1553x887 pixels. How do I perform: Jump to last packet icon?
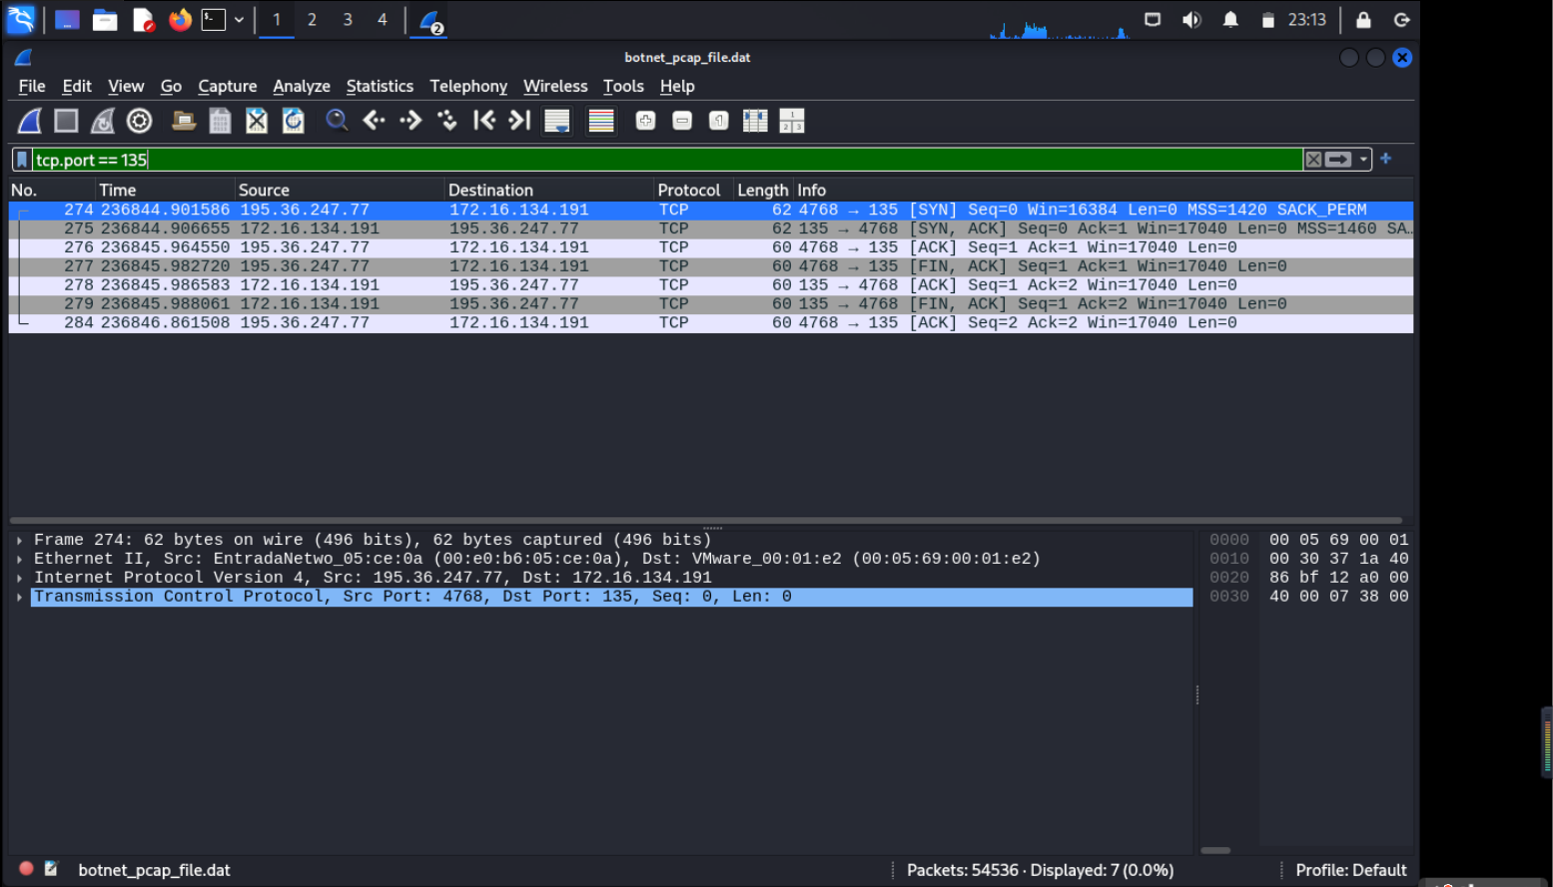point(519,121)
